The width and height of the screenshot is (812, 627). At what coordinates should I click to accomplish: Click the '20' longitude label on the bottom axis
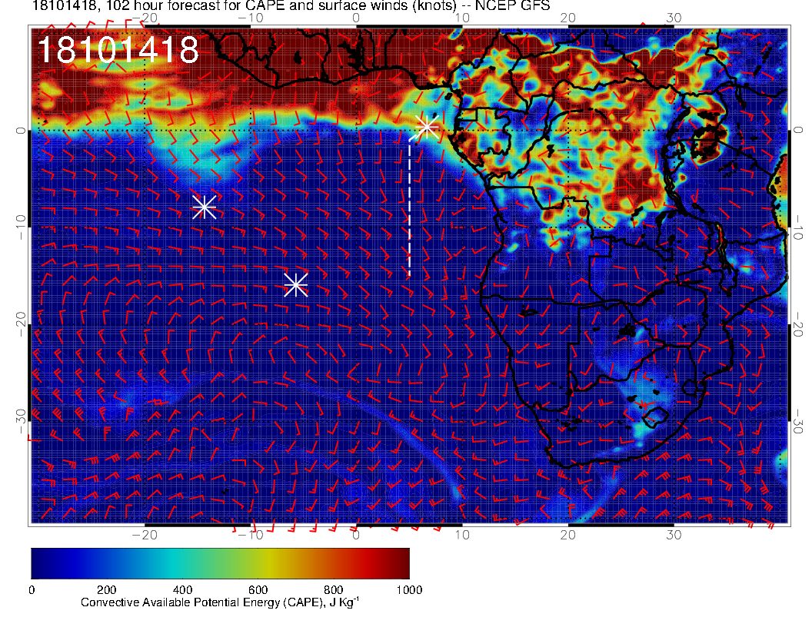(568, 535)
